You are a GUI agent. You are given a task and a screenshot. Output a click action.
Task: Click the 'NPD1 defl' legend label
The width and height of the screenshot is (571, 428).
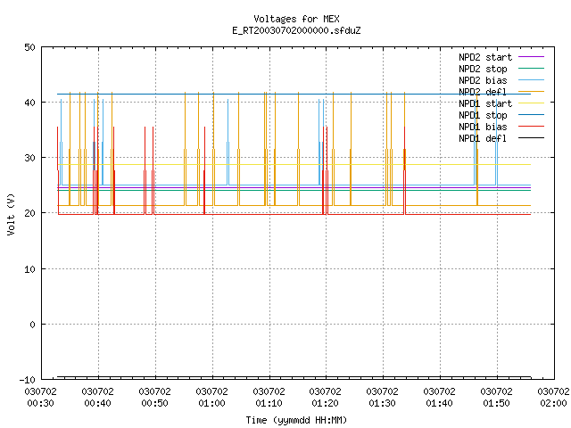483,139
